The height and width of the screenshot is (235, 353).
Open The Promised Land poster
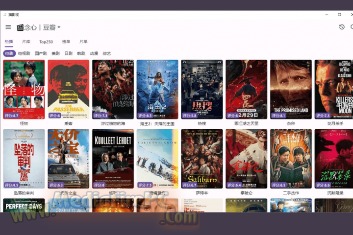click(291, 89)
